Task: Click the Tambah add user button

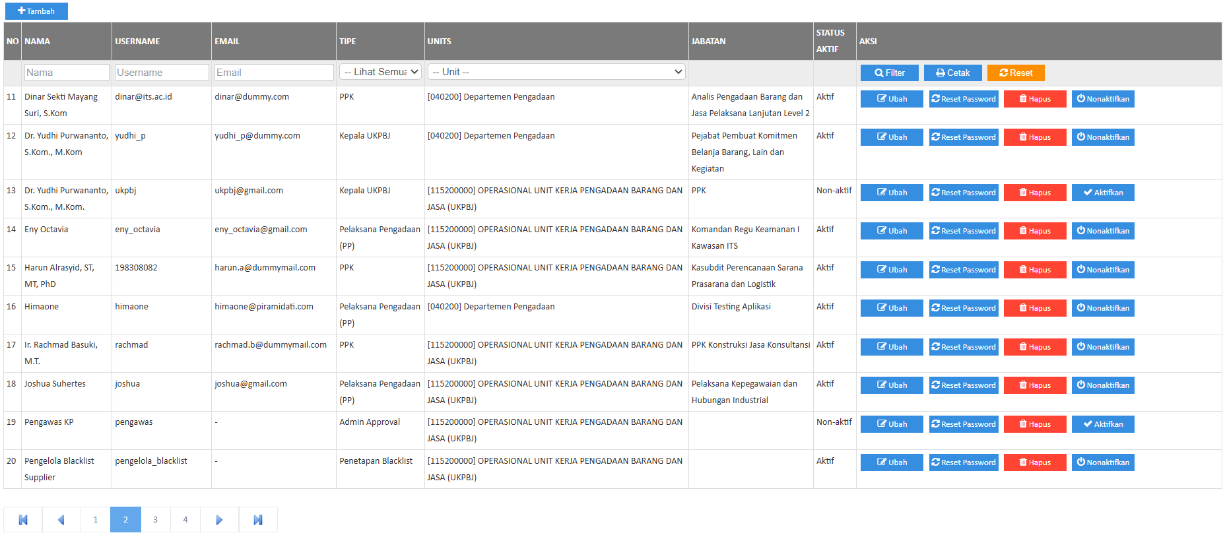Action: pos(36,11)
